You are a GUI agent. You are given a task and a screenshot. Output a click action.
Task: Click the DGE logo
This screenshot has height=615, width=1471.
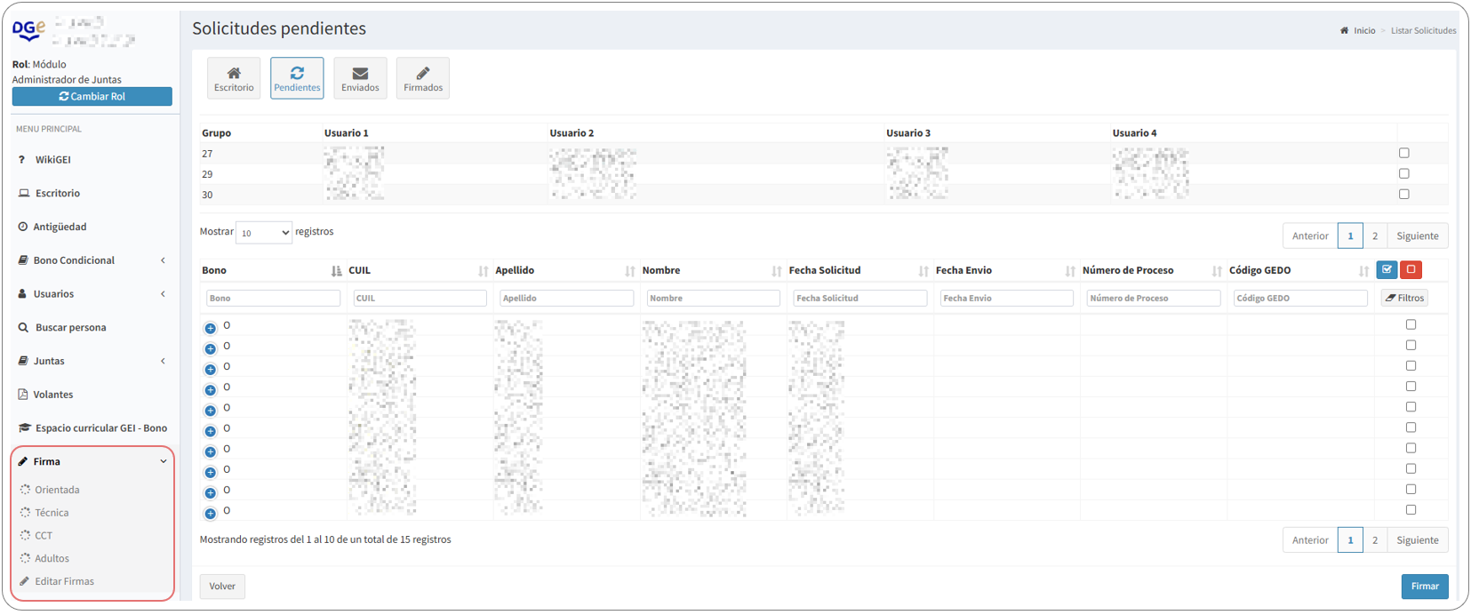[x=28, y=30]
